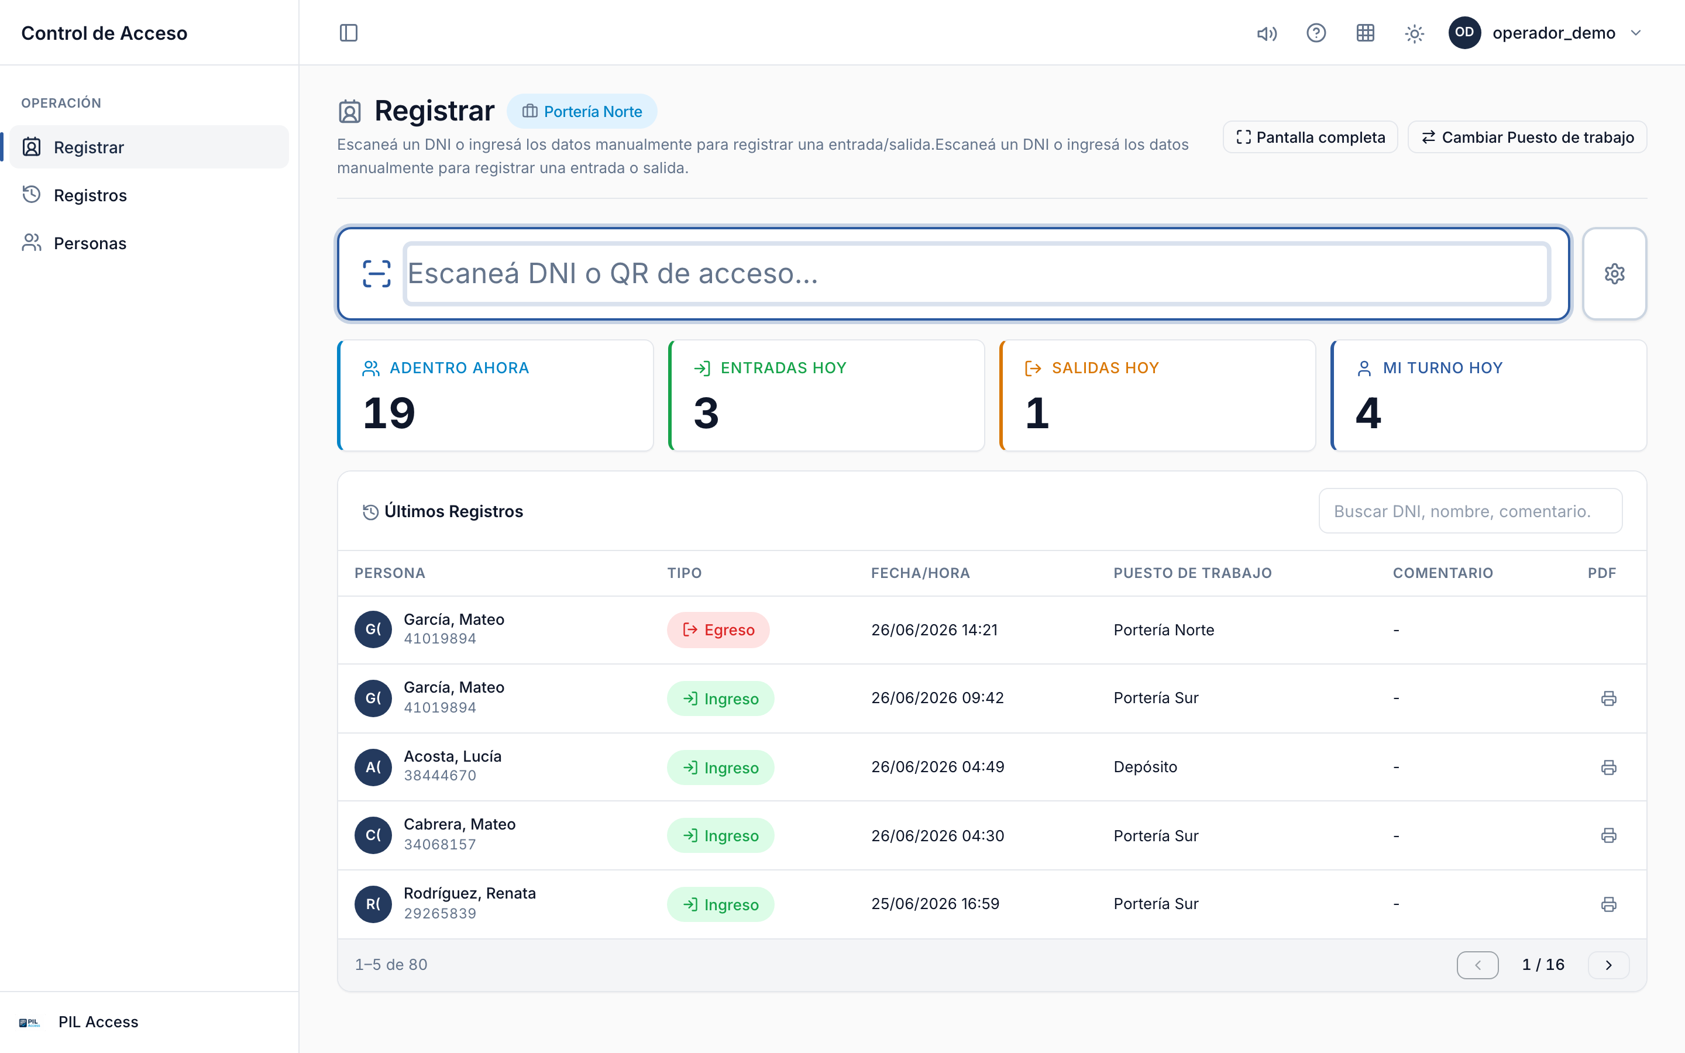Go to Registros in the sidebar

(149, 195)
